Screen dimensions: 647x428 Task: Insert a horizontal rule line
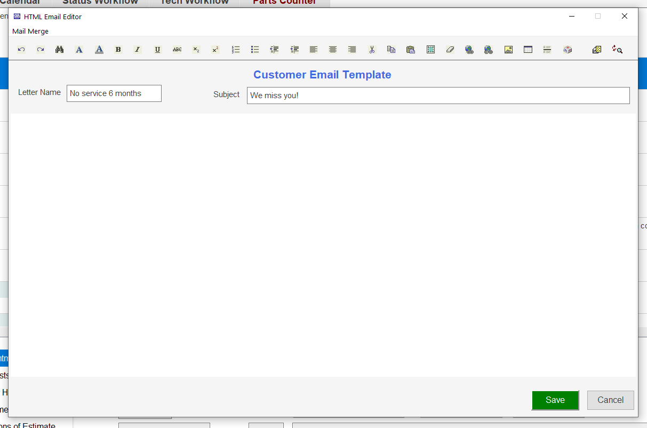click(547, 50)
